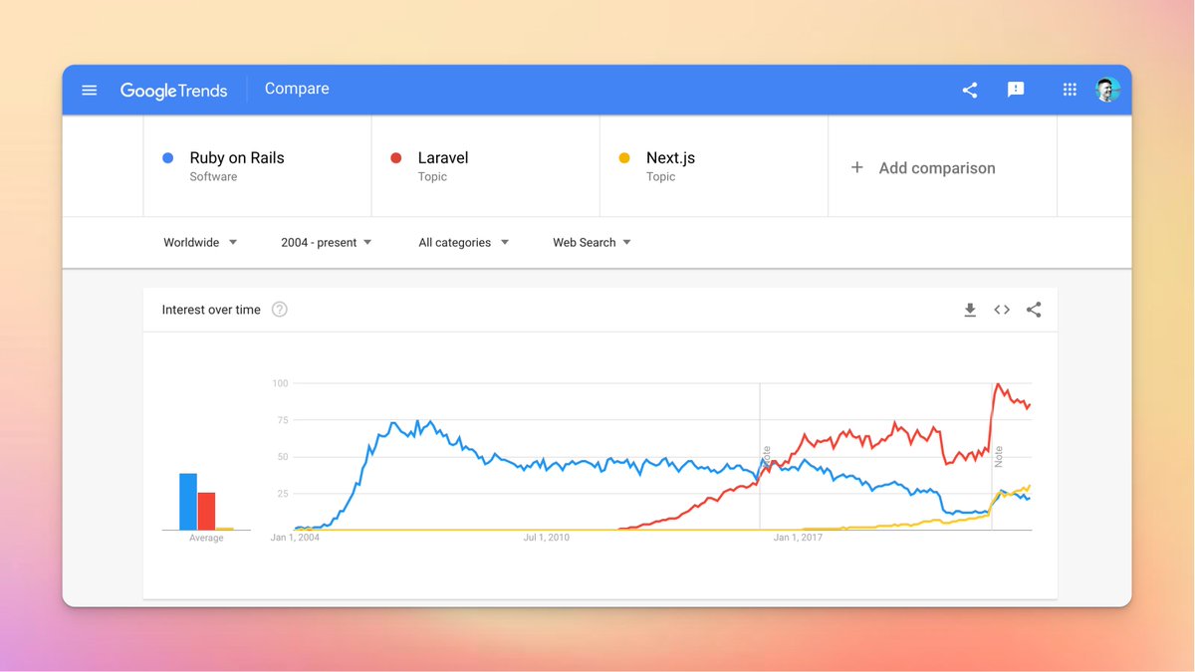This screenshot has height=672, width=1195.
Task: Expand the Worldwide region dropdown
Action: coord(200,242)
